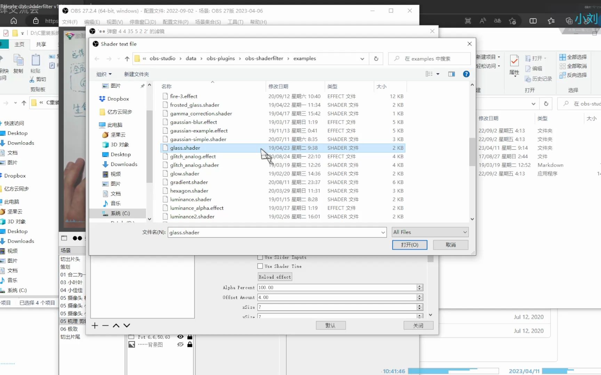Toggle lock on Pot 6,6,50,63 source
Screen dimensions: 601x375
click(x=190, y=337)
